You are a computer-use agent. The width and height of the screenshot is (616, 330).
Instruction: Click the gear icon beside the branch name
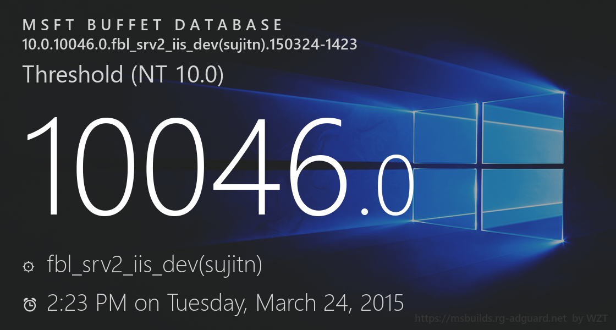pyautogui.click(x=28, y=267)
